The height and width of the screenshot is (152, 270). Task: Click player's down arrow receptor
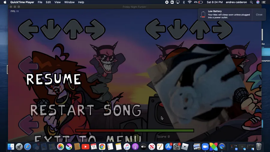coord(178,29)
